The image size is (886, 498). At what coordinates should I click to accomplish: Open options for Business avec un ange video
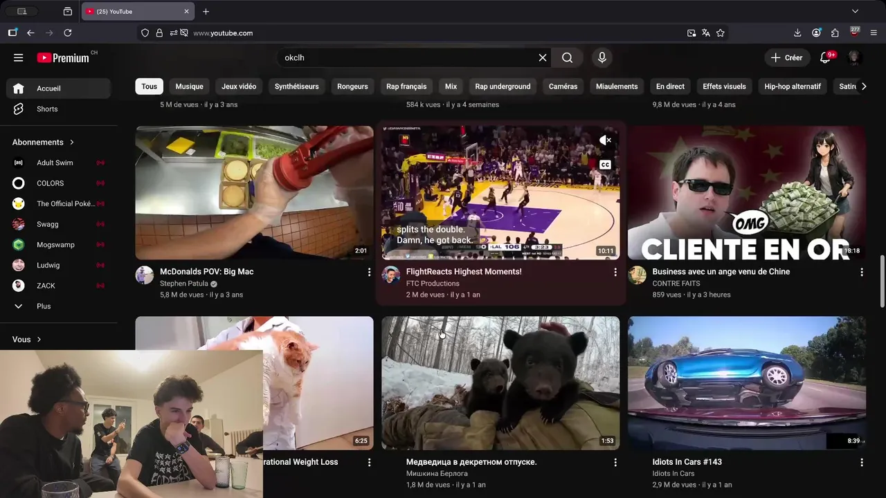(x=862, y=273)
